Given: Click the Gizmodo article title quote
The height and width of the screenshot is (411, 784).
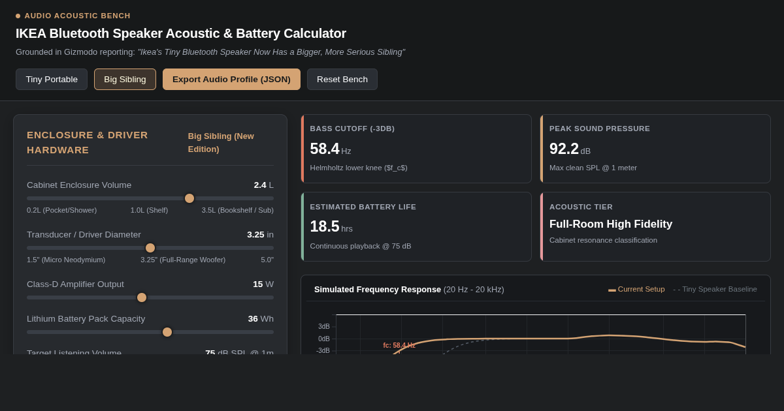Looking at the screenshot, I should coord(271,52).
